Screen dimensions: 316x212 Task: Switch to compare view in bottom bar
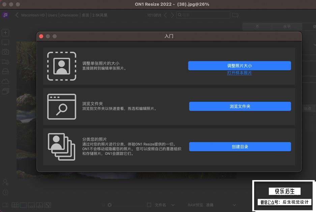point(39,205)
